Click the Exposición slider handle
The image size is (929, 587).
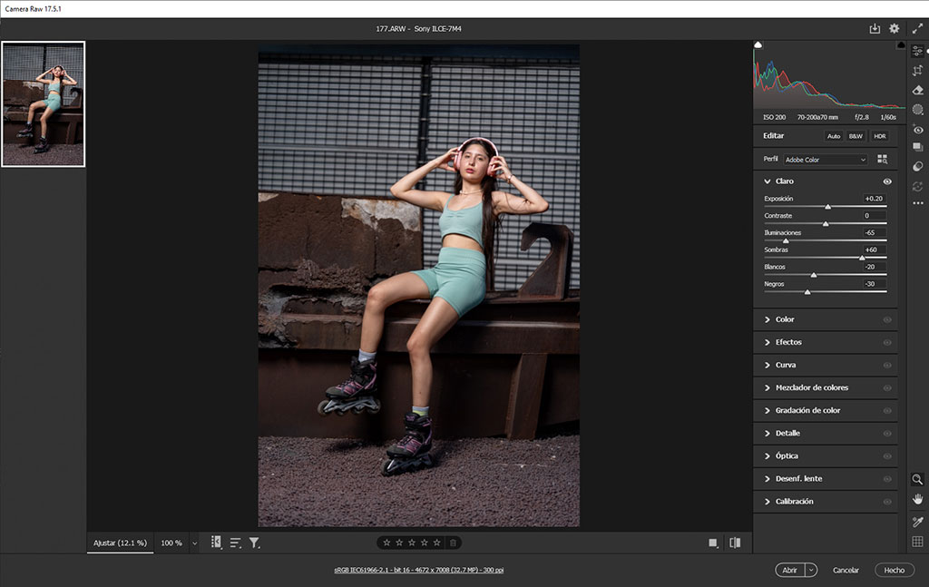coord(827,207)
